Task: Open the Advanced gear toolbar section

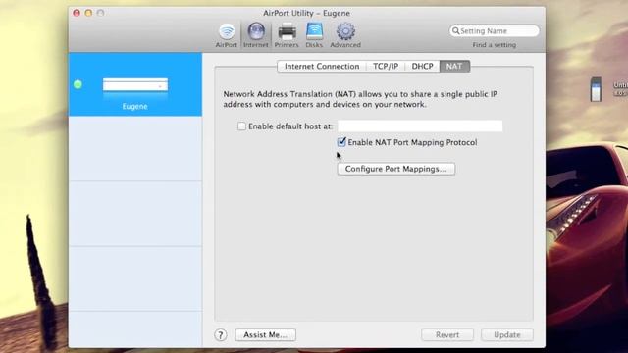Action: [x=345, y=35]
